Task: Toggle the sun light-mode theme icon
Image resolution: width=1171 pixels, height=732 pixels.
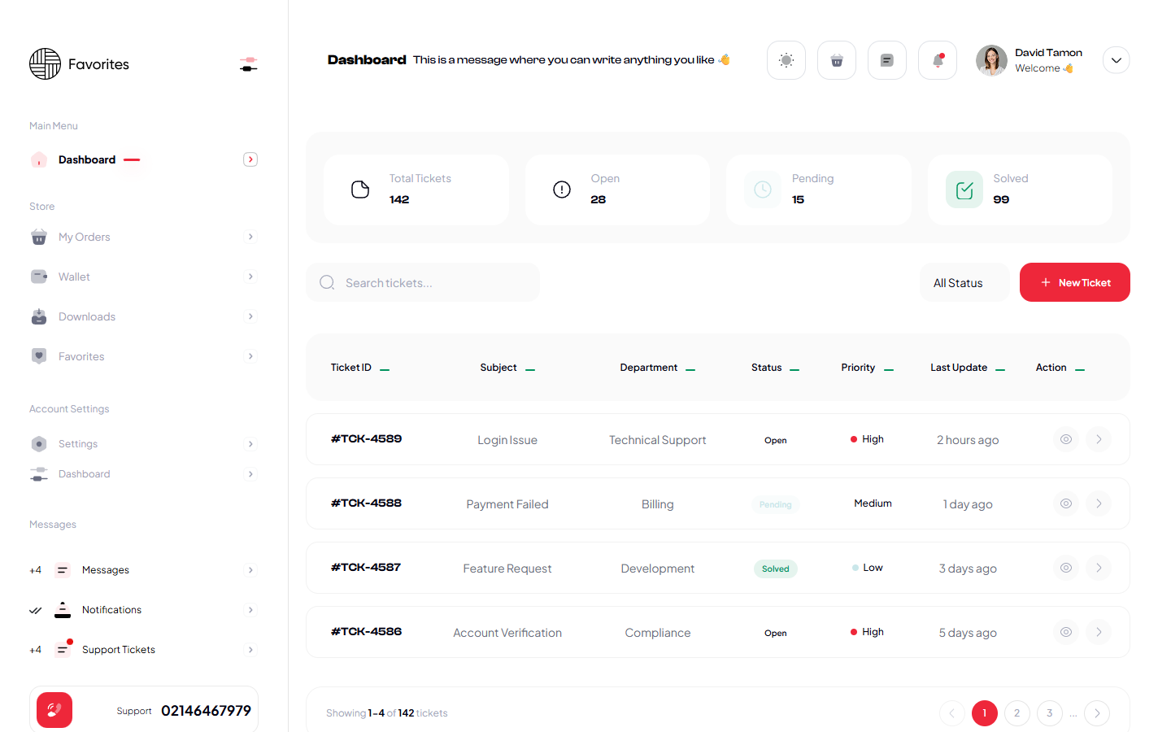Action: pyautogui.click(x=786, y=60)
